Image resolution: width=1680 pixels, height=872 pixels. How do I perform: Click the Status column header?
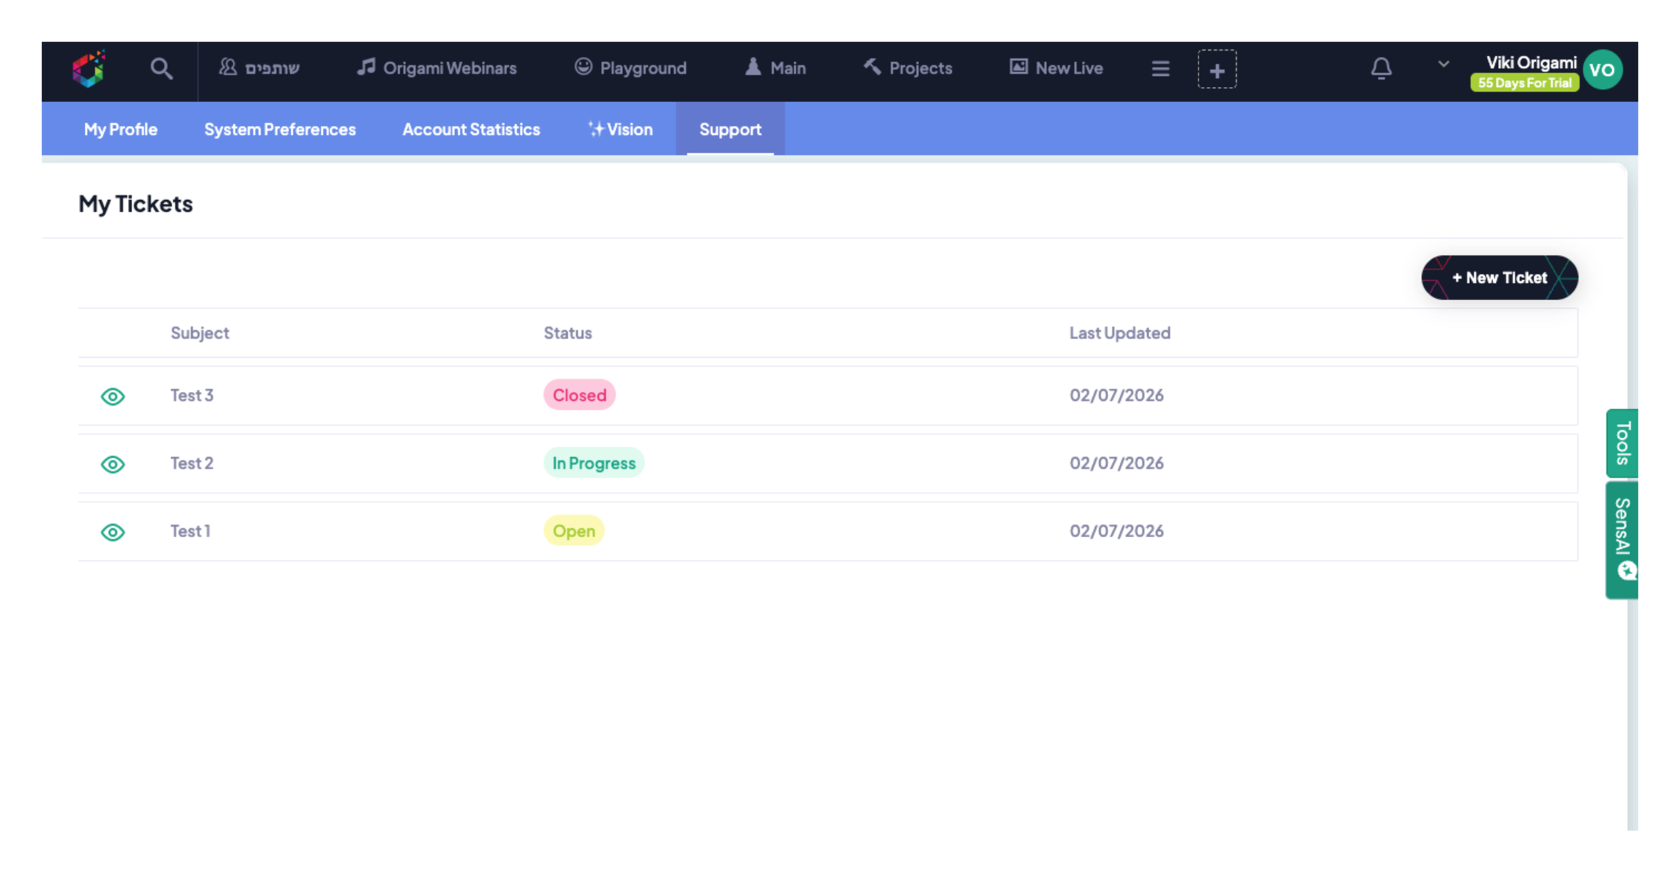[568, 333]
